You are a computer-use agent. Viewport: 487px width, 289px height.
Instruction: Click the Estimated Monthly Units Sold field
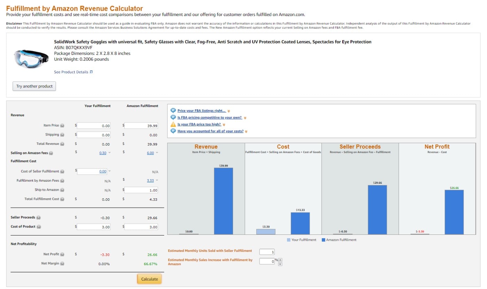pyautogui.click(x=267, y=252)
